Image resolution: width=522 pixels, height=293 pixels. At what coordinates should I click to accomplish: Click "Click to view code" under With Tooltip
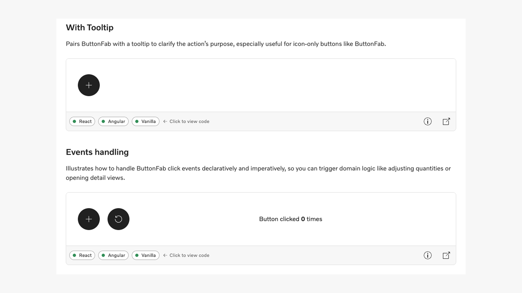[x=189, y=121]
